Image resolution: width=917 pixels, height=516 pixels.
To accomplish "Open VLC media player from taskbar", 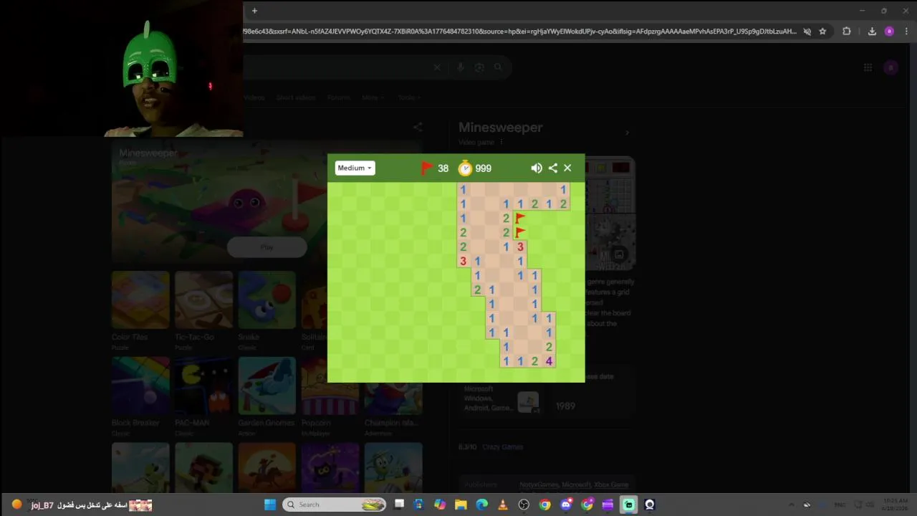I will pos(502,505).
